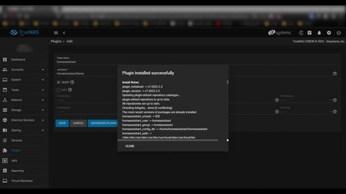Toggle the NAT checkbox
Viewport: 346px width, 194px height.
[58, 90]
